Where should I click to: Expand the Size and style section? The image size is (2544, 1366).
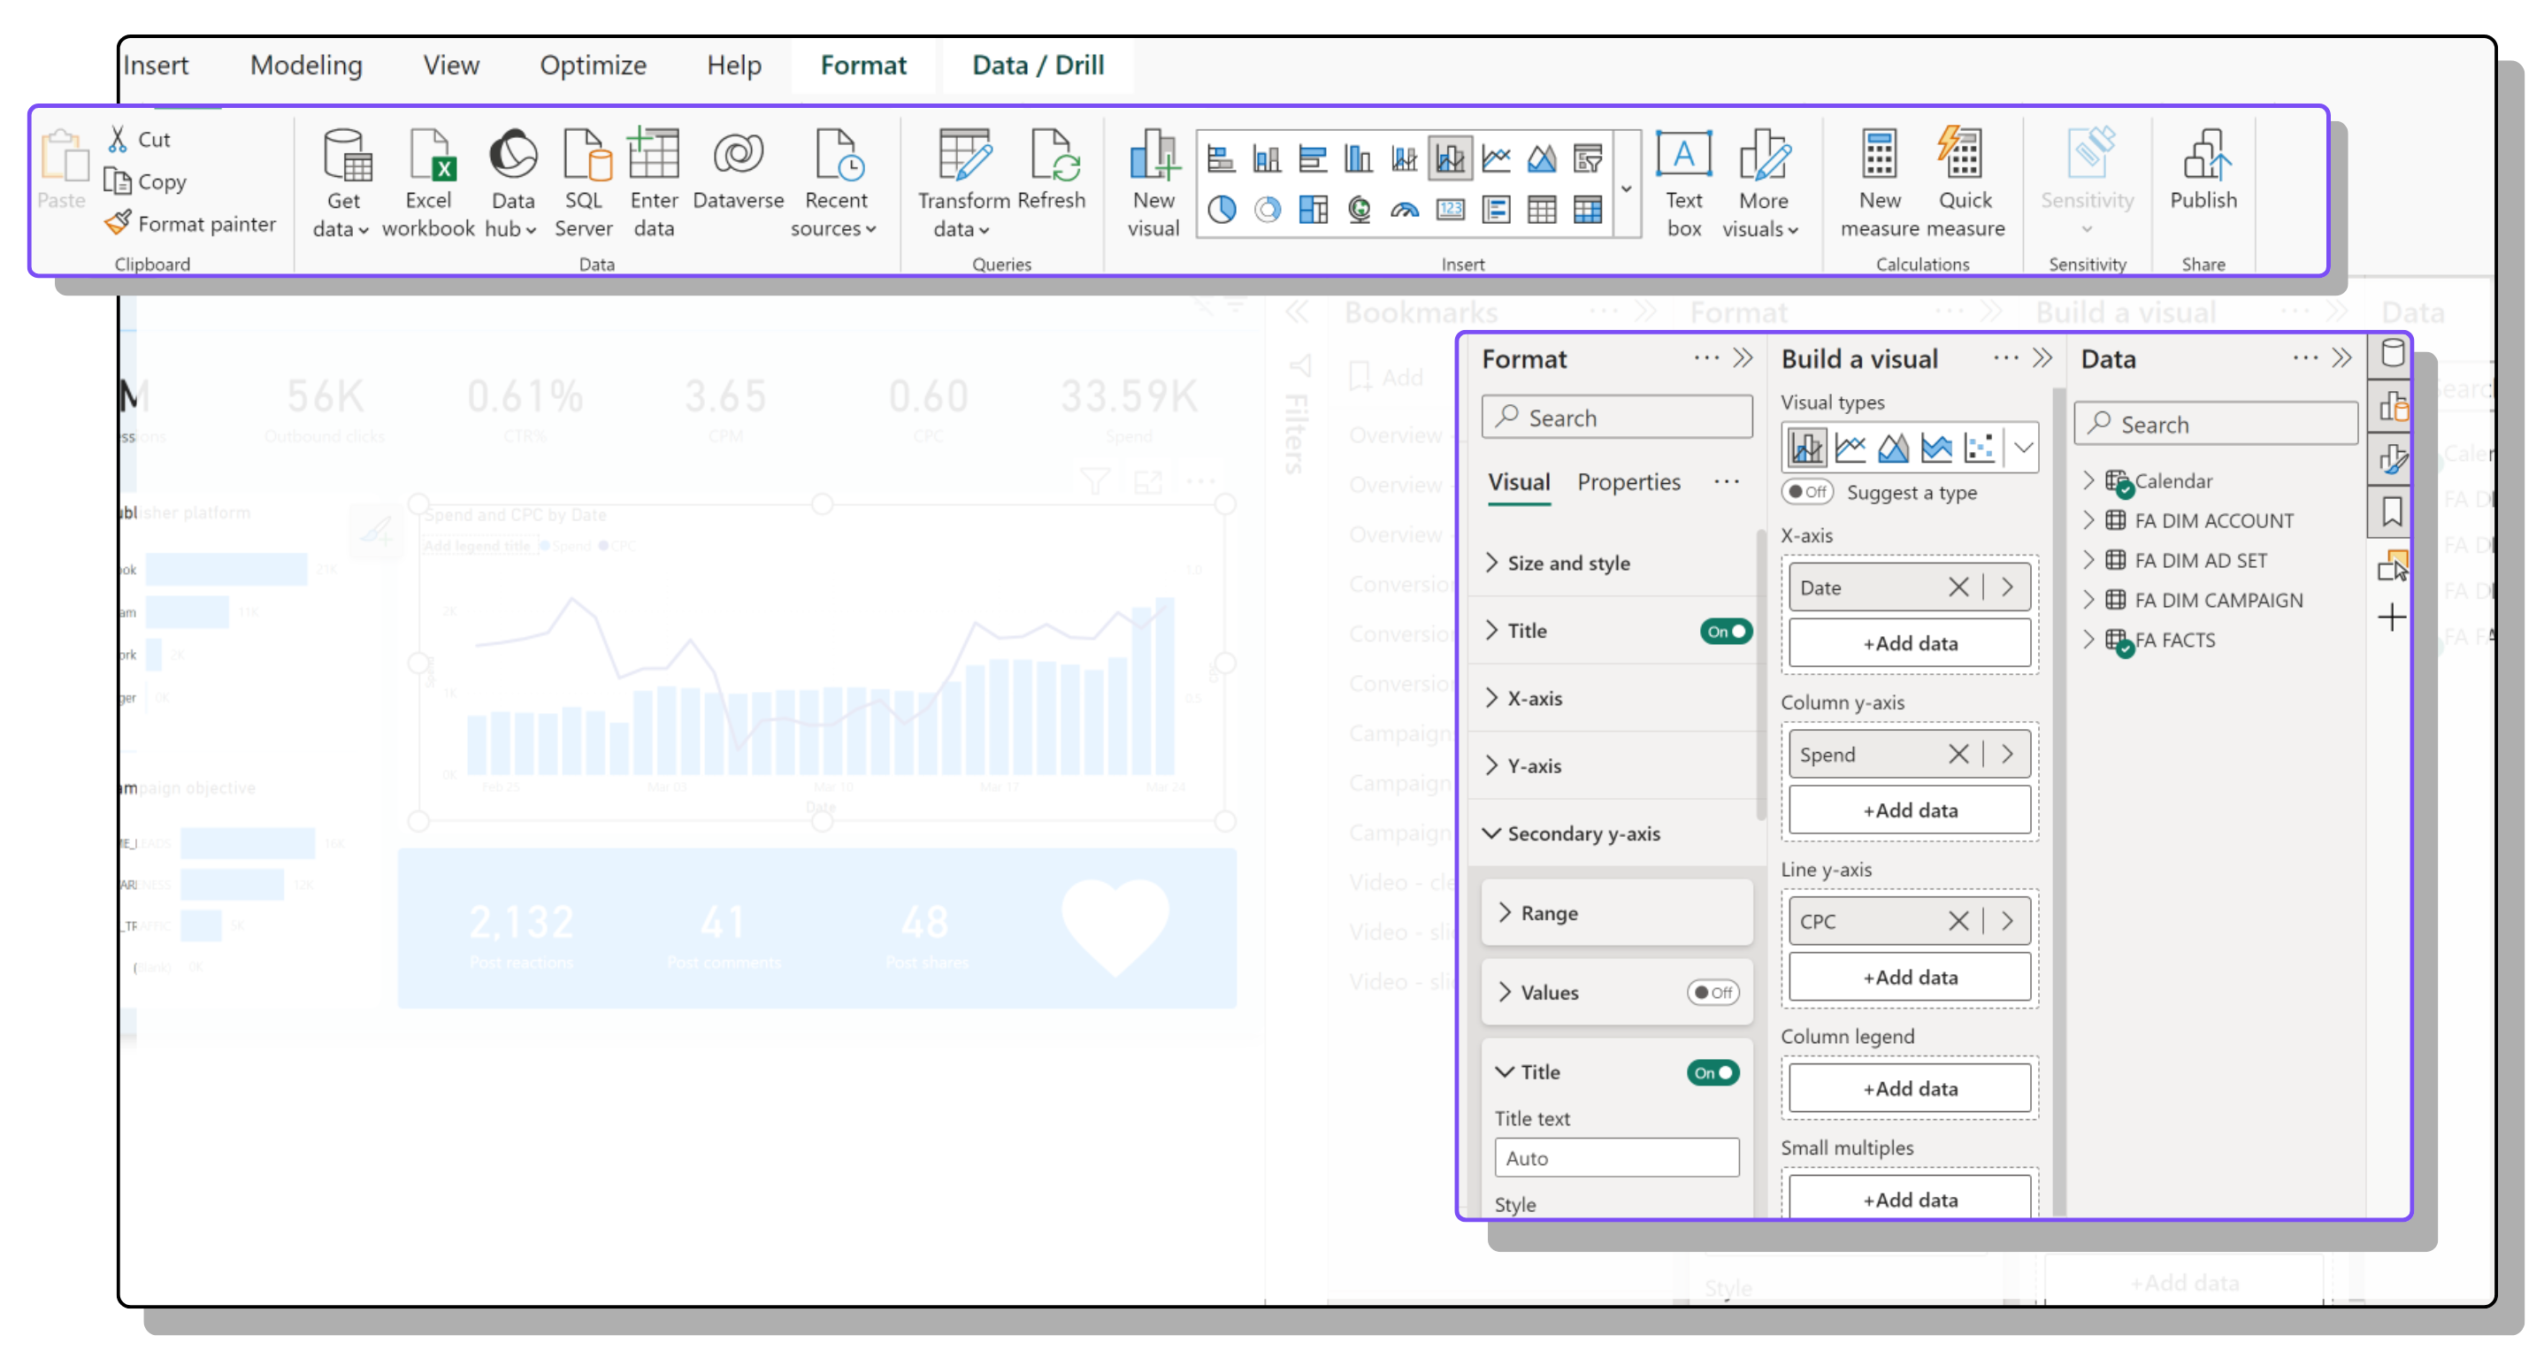[1568, 563]
